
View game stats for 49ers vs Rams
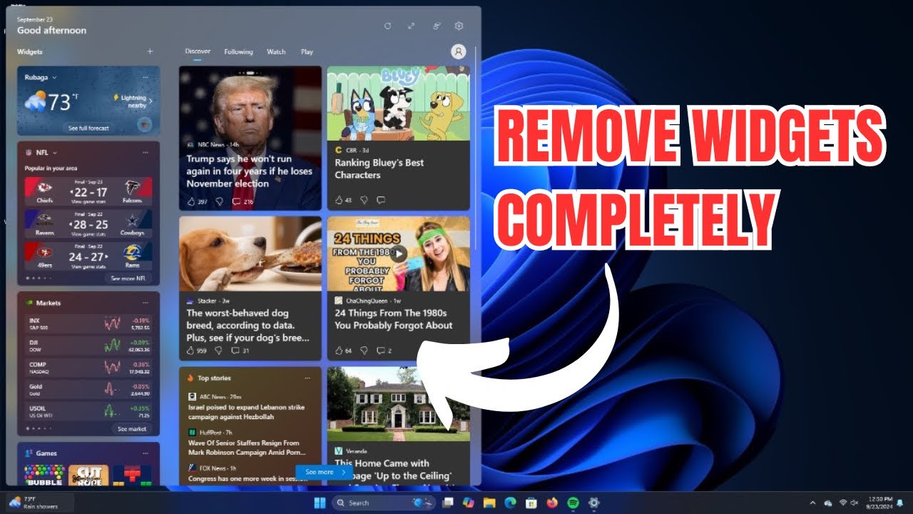click(x=88, y=266)
